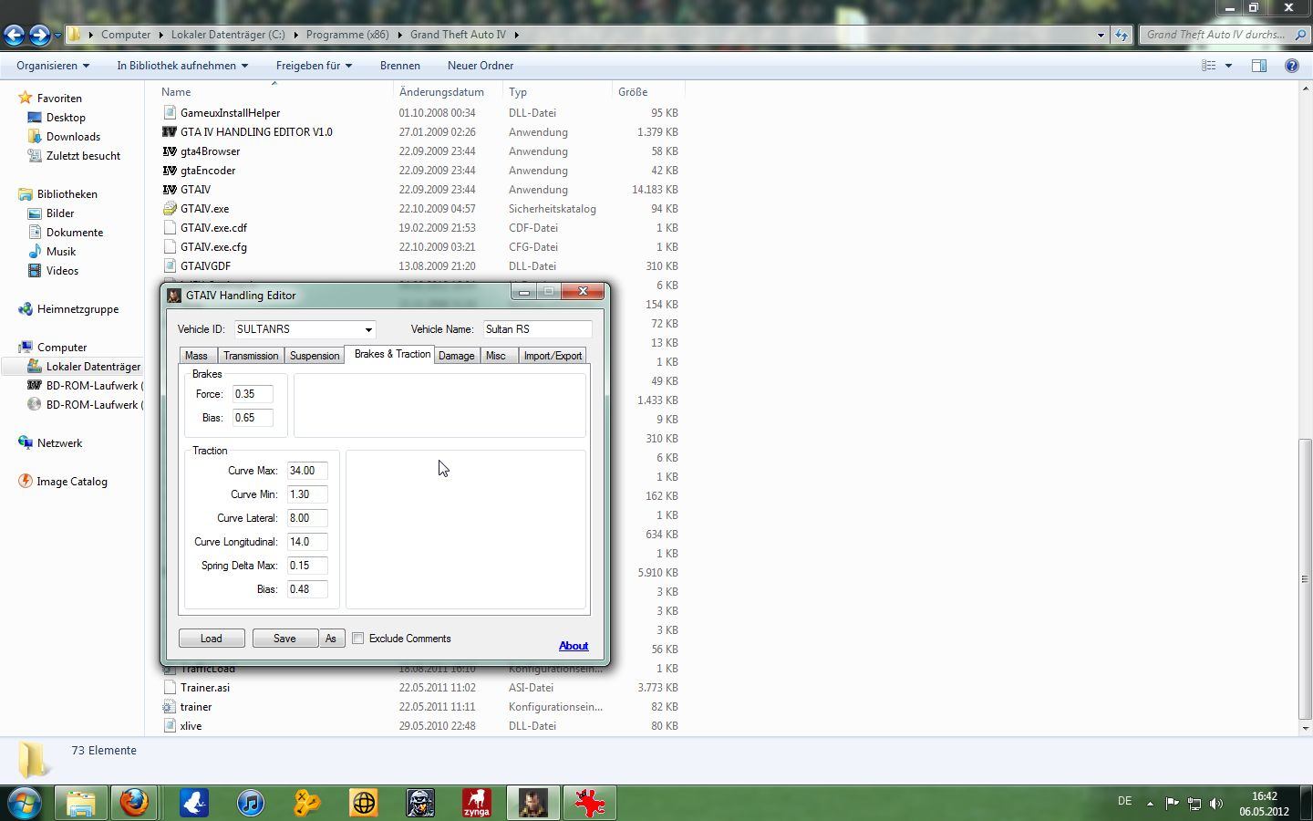Open the Musik library
Viewport: 1313px width, 821px height.
click(x=61, y=252)
